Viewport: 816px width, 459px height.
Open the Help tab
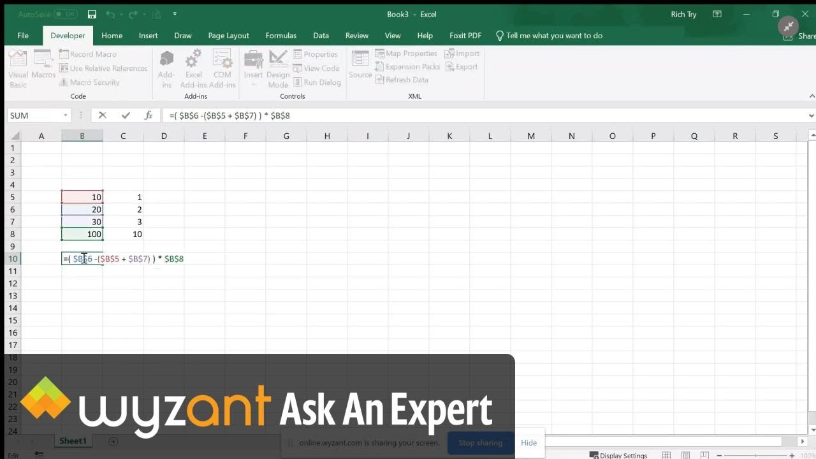click(x=425, y=36)
